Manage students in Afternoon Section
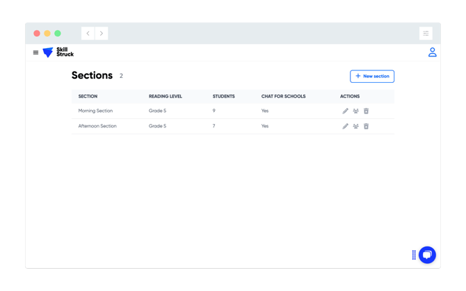This screenshot has width=466, height=291. 355,126
